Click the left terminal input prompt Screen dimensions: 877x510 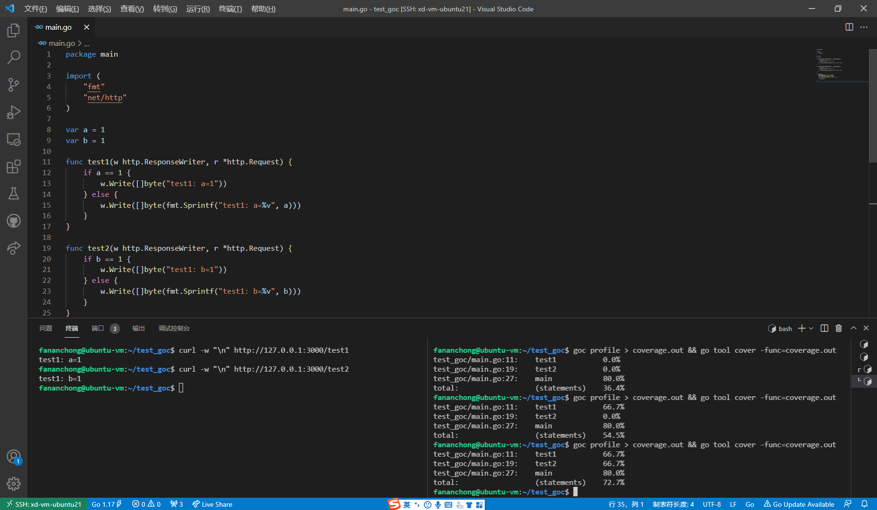[181, 388]
